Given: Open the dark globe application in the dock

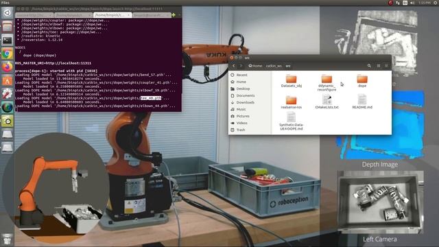Looking at the screenshot, I should click(x=8, y=108).
